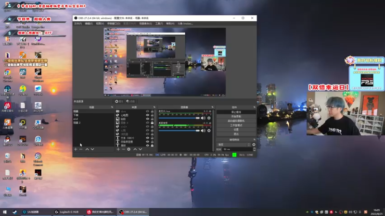Viewport: 385px width, 216px height.
Task: Toggle 工作室模式 studio mode button
Action: (236, 125)
